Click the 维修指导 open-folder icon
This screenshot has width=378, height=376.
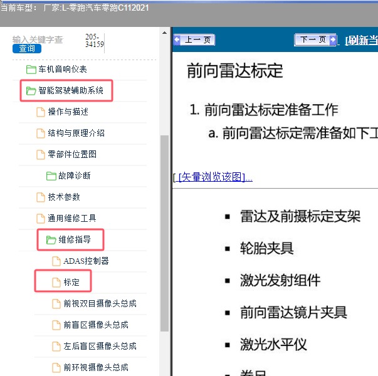(51, 240)
